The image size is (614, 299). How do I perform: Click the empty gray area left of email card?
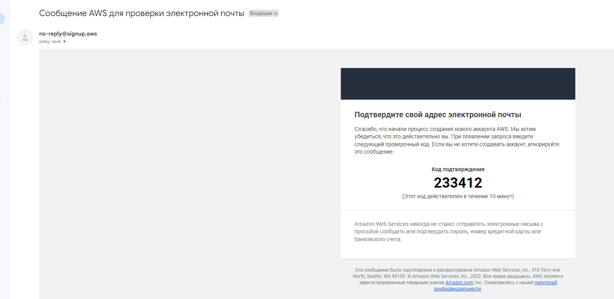pos(190,174)
